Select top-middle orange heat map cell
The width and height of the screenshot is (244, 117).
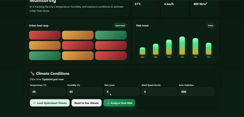pos(78,35)
